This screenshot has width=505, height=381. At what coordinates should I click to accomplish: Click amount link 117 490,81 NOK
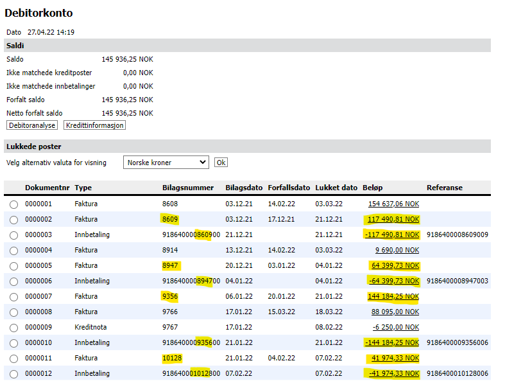[393, 219]
